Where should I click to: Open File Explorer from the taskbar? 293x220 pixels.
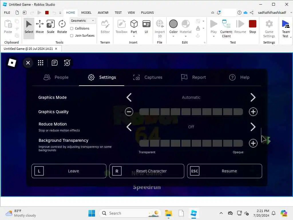point(168,213)
